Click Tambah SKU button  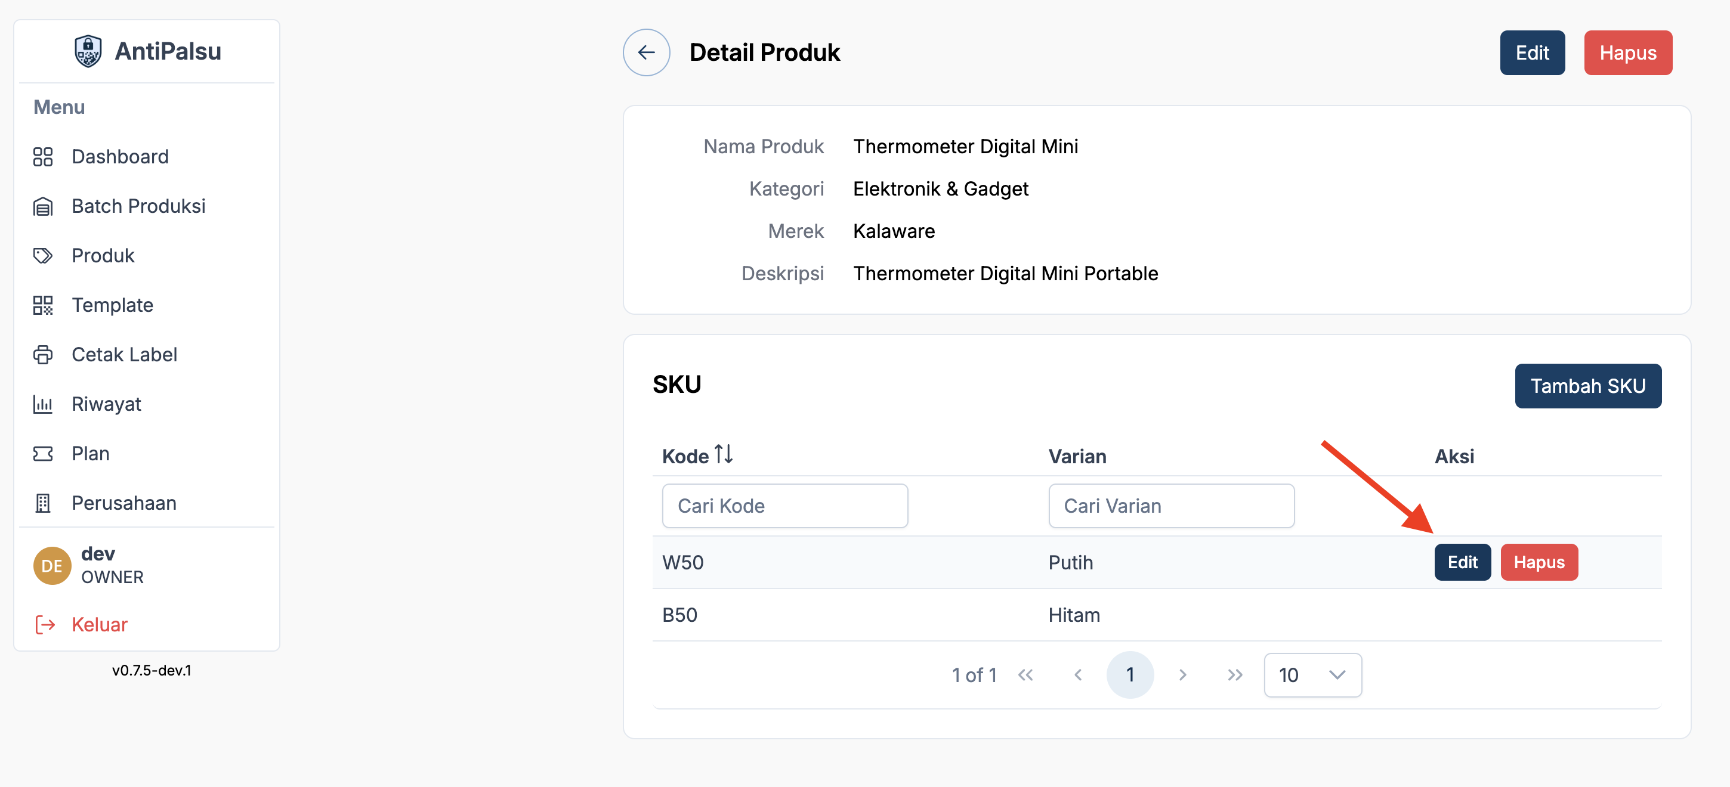point(1587,386)
